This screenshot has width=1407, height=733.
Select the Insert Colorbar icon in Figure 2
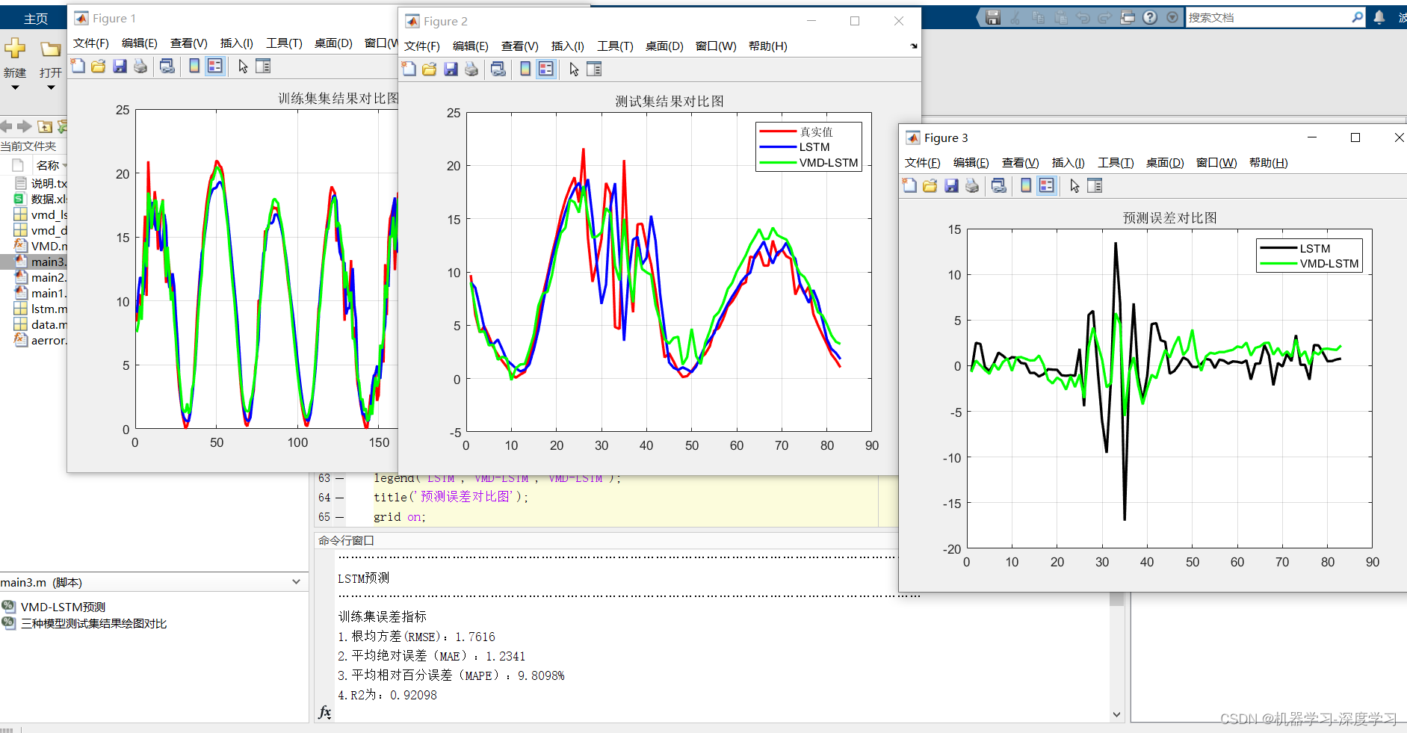click(x=525, y=69)
